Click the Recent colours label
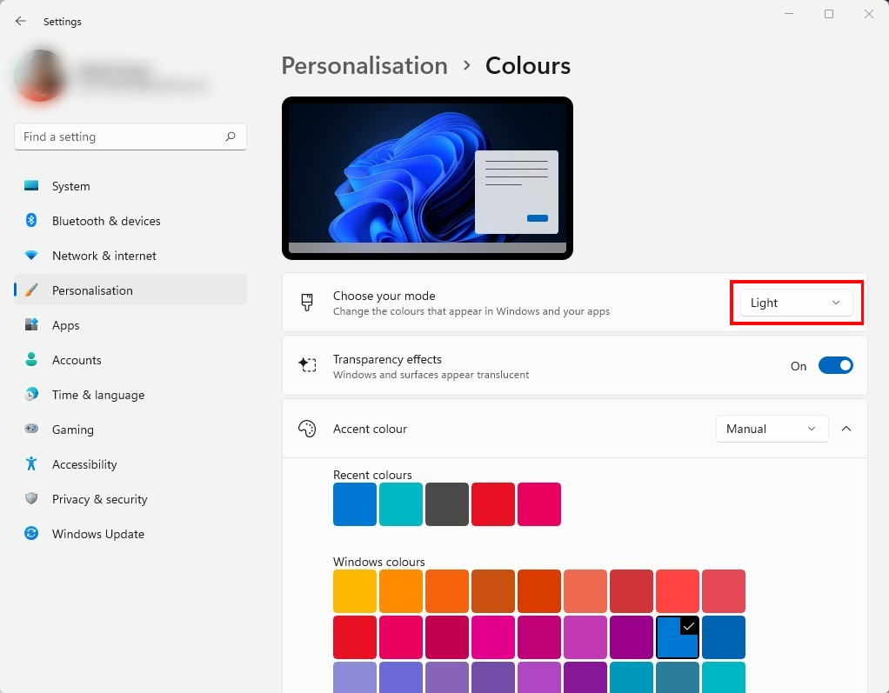Viewport: 889px width, 693px height. point(372,475)
